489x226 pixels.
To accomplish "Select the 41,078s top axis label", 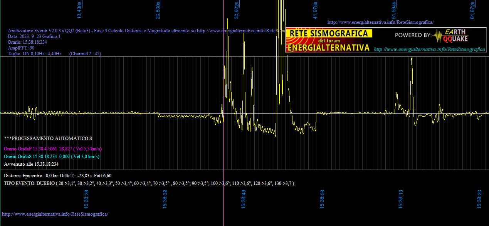I will [x=315, y=10].
